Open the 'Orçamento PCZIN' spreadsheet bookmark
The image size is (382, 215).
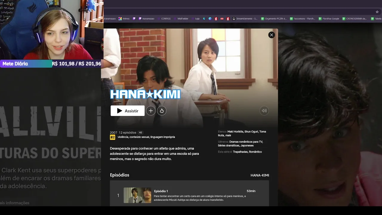click(x=274, y=19)
